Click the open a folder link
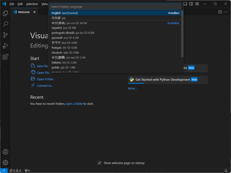Image resolution: width=231 pixels, height=173 pixels. point(74,104)
